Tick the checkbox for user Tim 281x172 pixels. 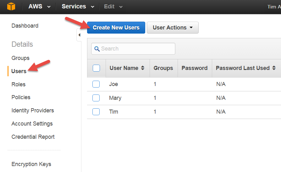click(x=96, y=112)
